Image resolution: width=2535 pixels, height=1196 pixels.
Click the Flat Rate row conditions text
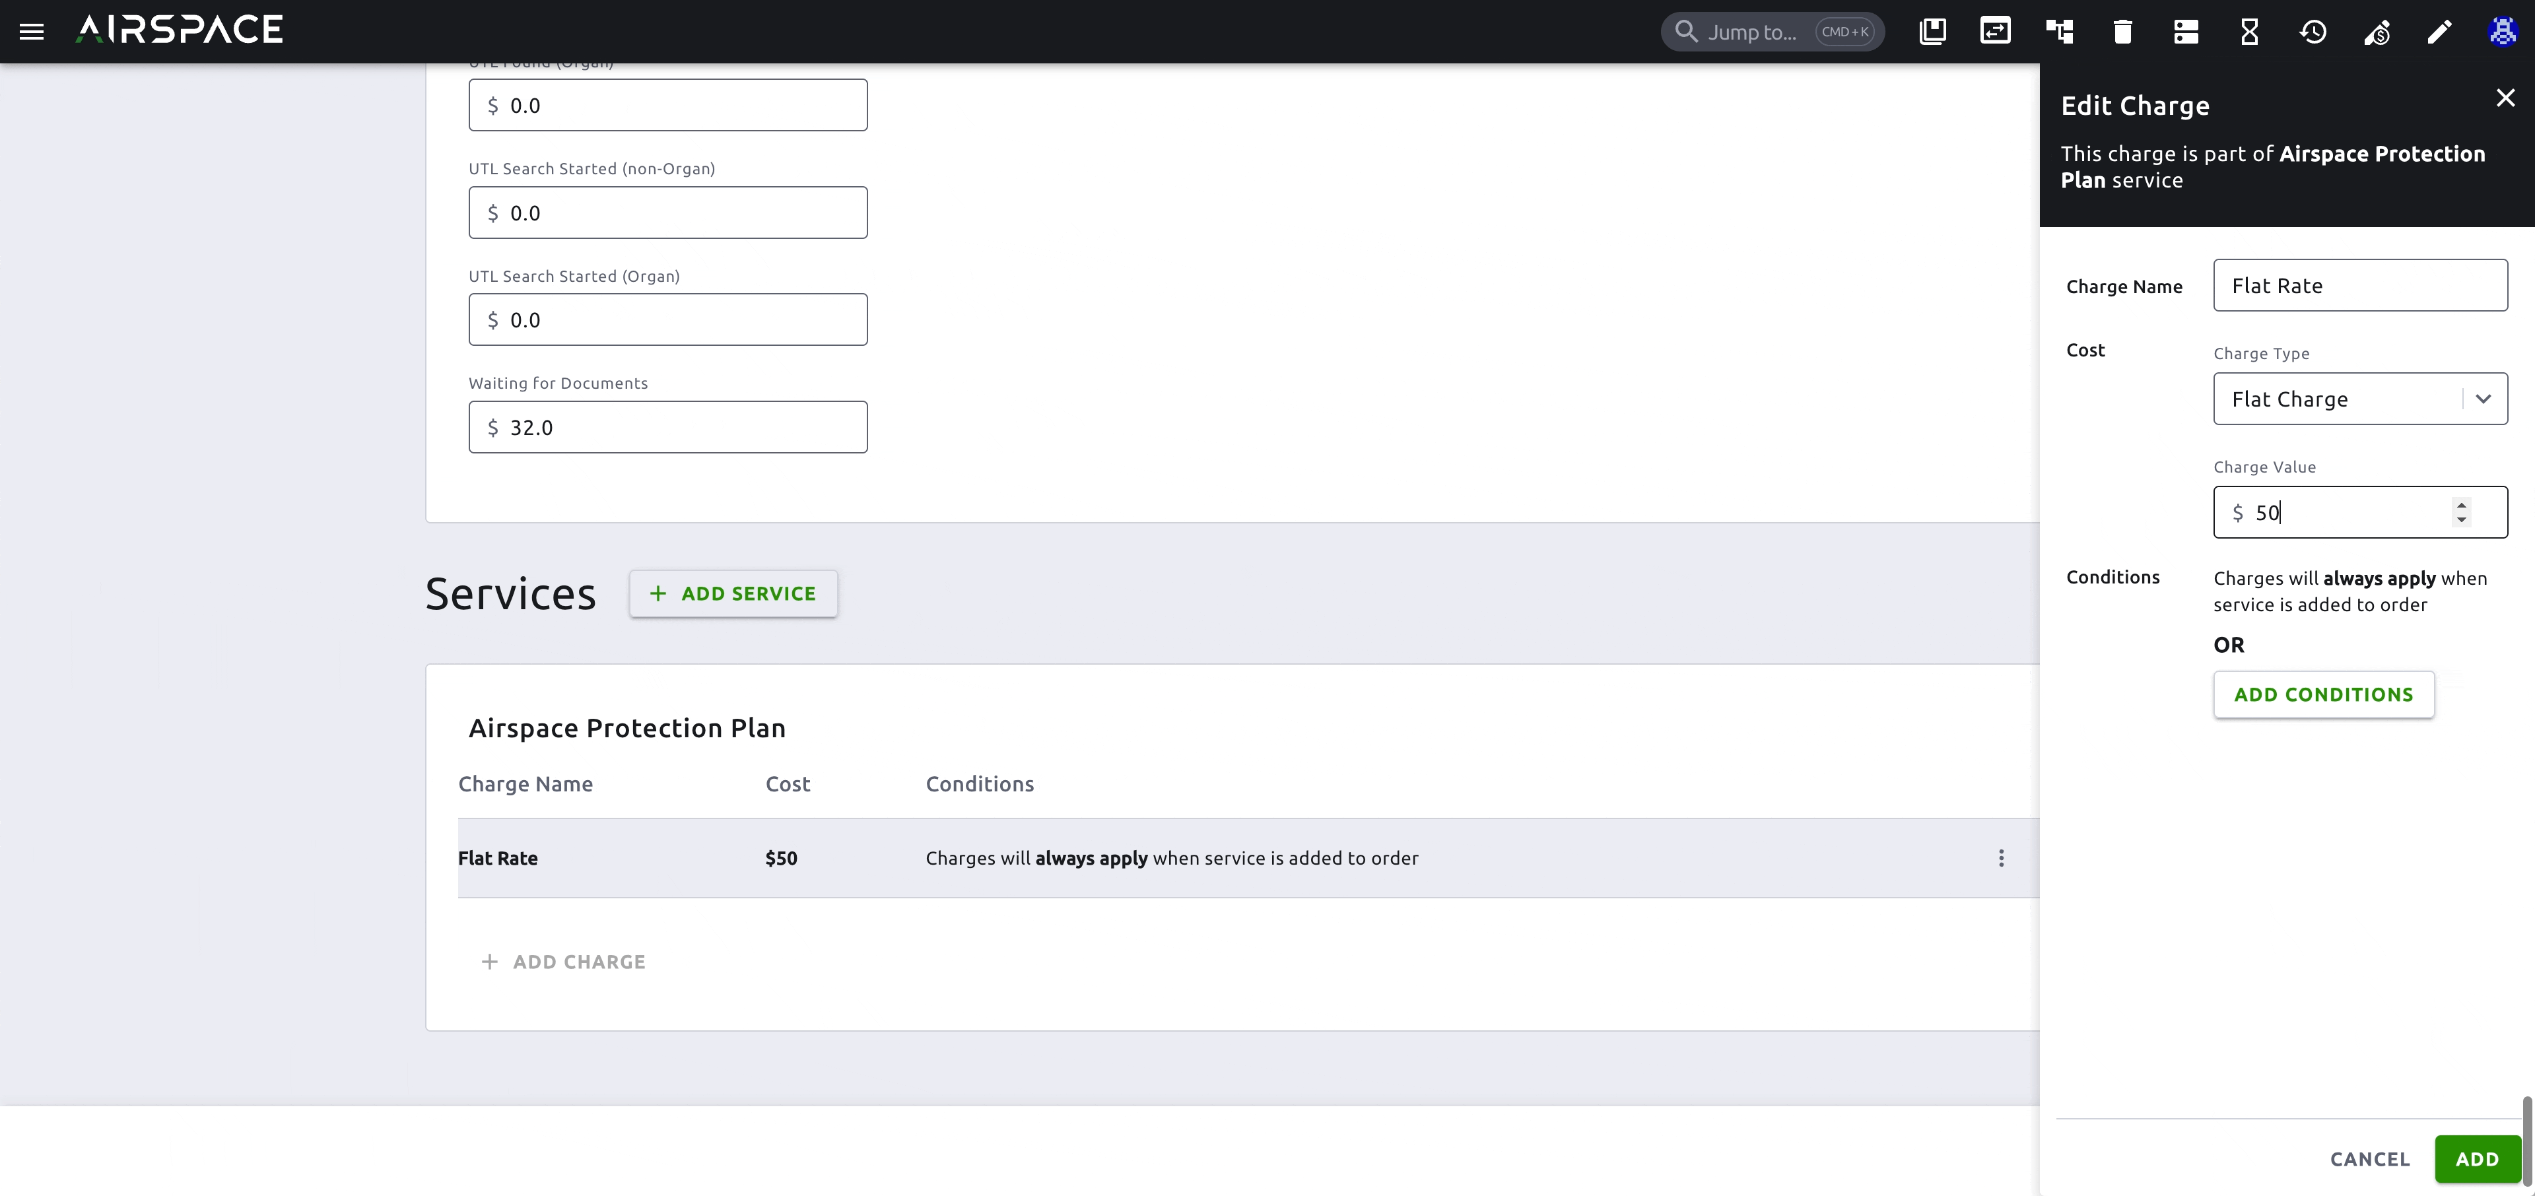[1171, 857]
